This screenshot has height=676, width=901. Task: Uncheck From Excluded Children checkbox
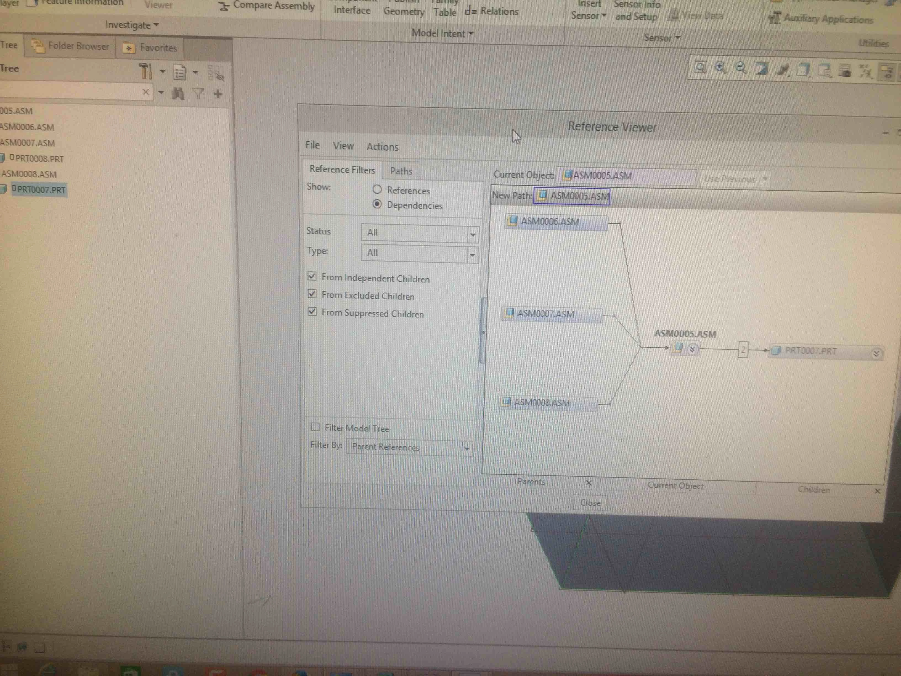pyautogui.click(x=312, y=294)
